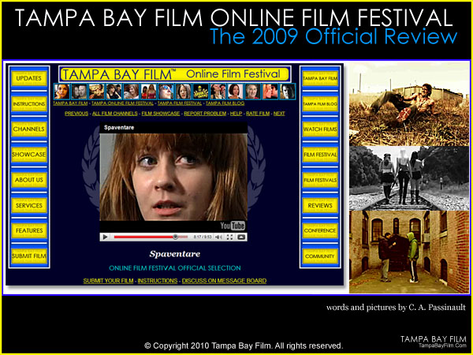Click the RATE FILM link
Viewport: 473px width, 355px height.
click(258, 114)
